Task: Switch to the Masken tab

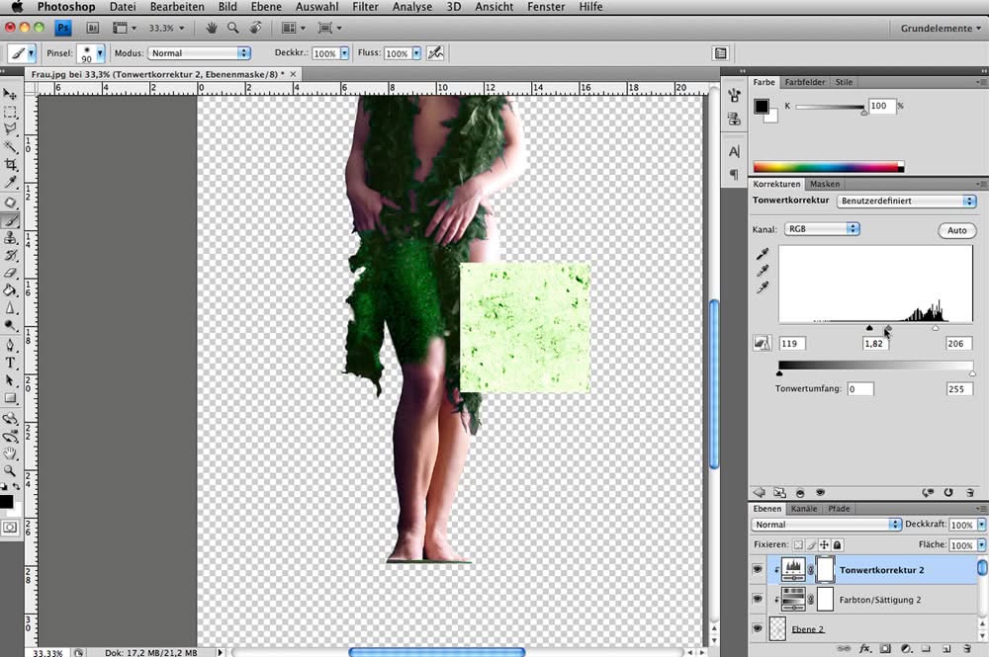Action: click(825, 184)
